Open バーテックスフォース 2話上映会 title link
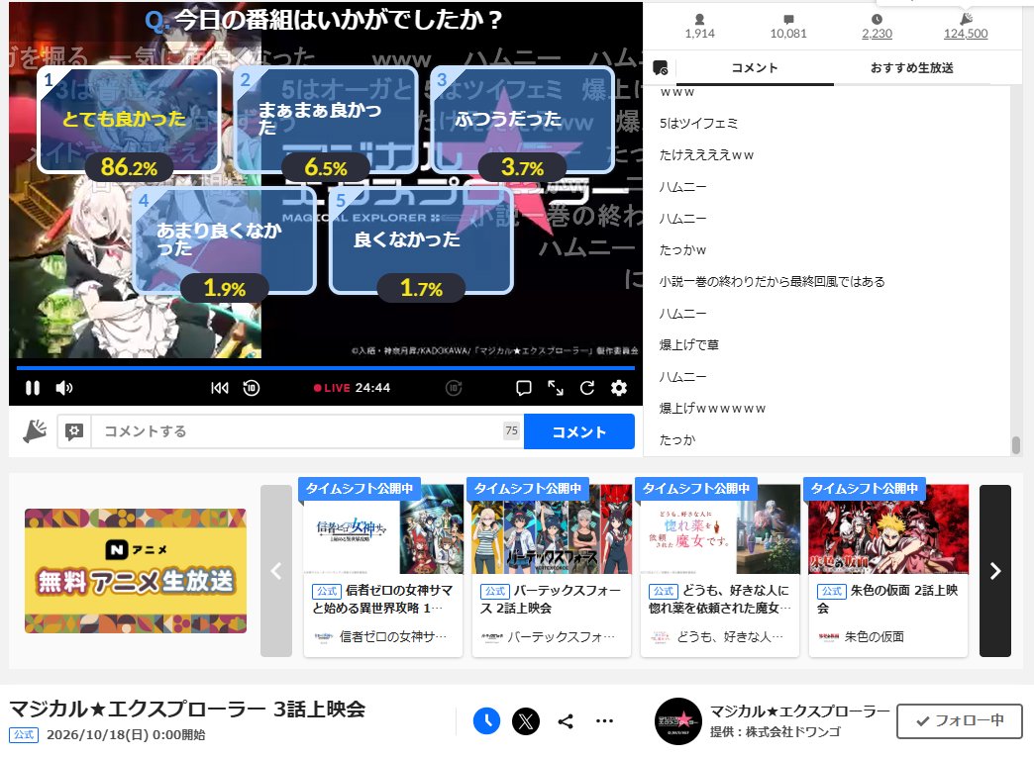 pyautogui.click(x=551, y=599)
